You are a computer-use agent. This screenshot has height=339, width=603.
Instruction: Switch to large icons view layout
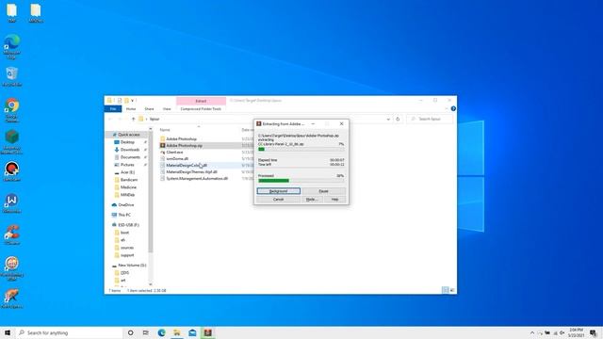[452, 290]
